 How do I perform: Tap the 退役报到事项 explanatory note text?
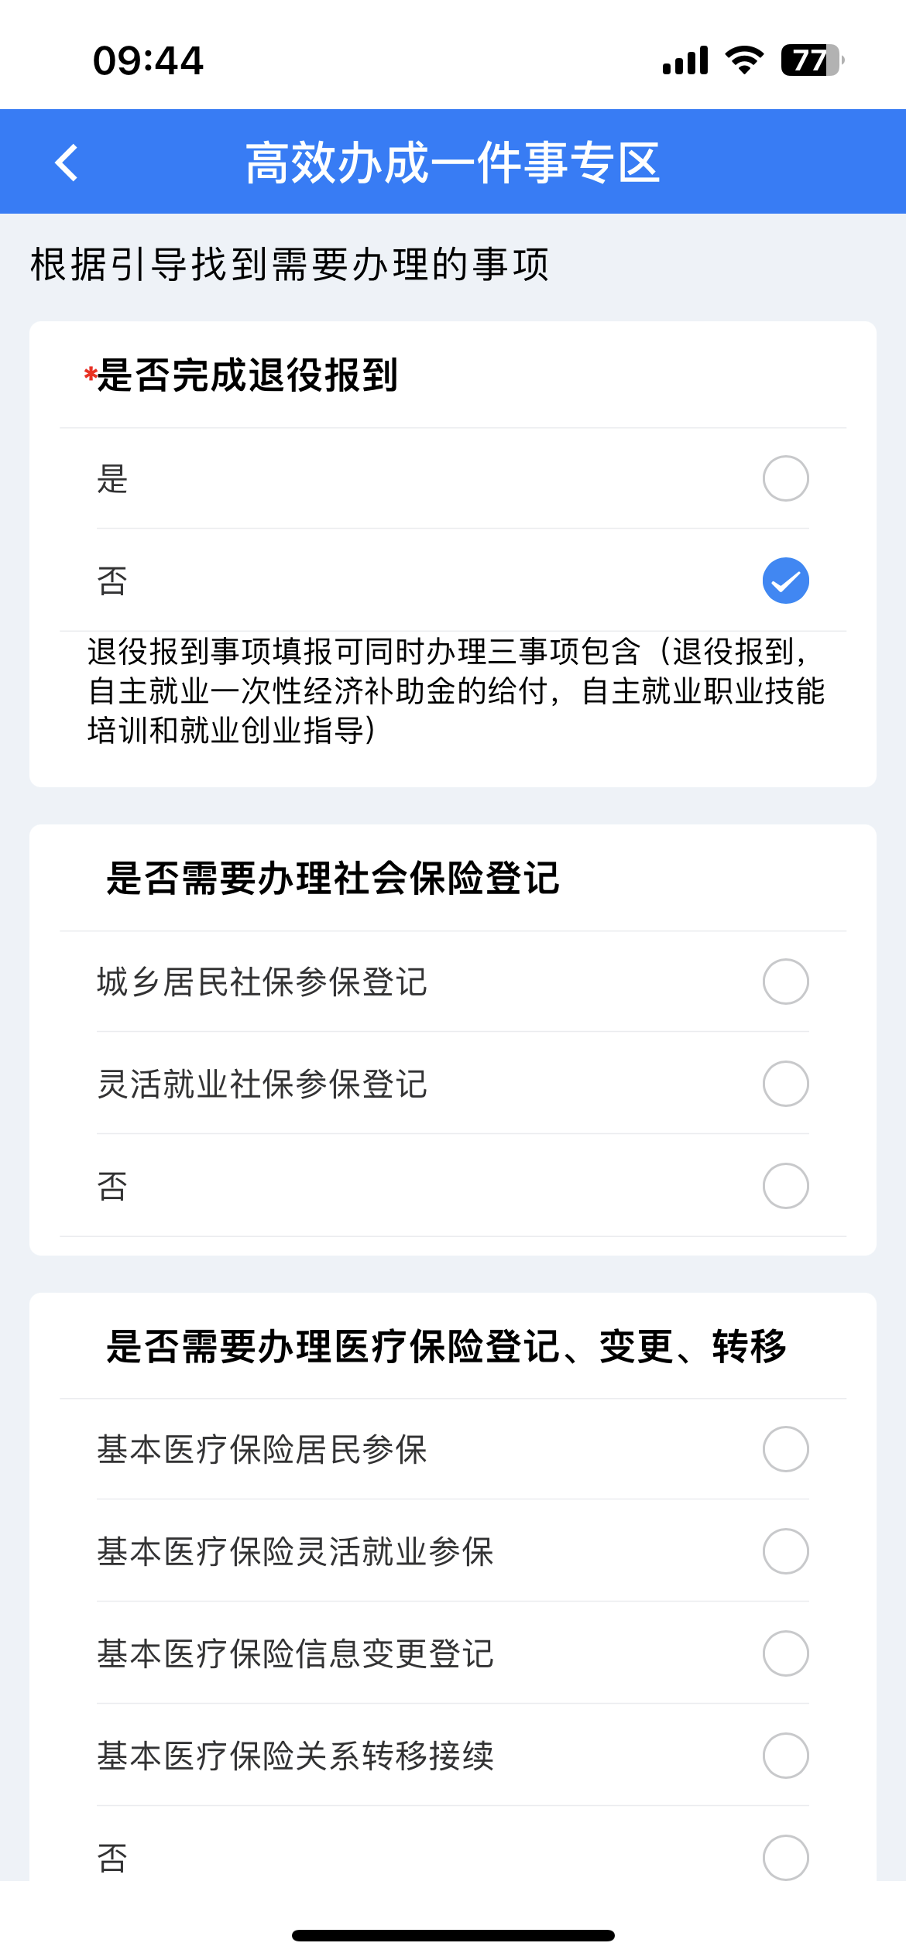(455, 690)
